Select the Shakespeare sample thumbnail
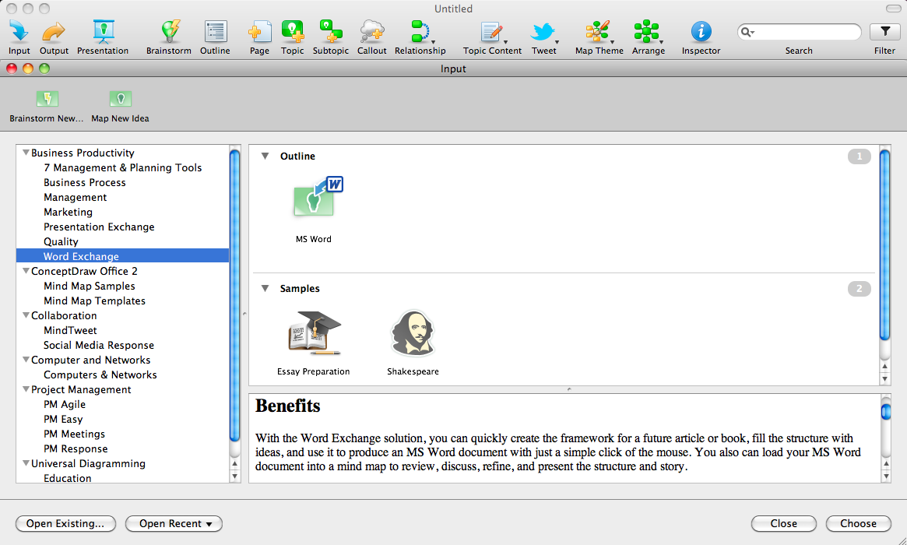This screenshot has width=907, height=545. (413, 333)
